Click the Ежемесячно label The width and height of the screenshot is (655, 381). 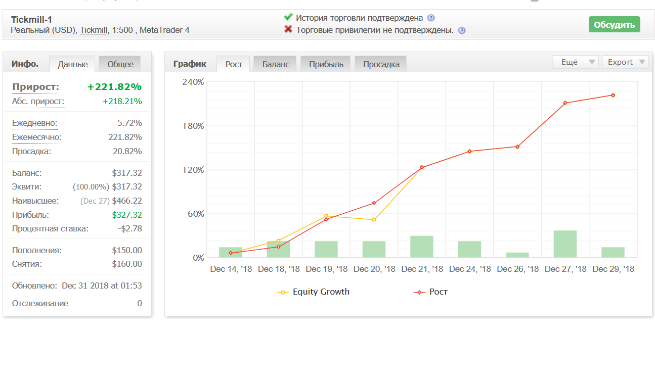tap(37, 137)
